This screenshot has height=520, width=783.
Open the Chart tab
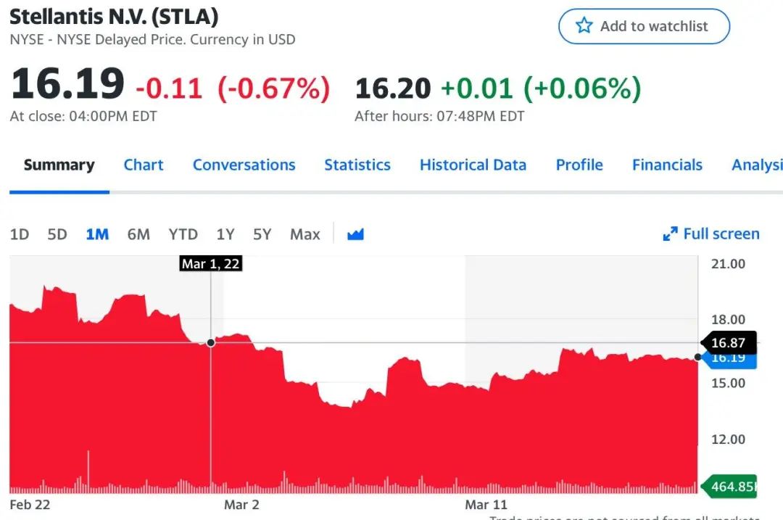click(x=144, y=165)
